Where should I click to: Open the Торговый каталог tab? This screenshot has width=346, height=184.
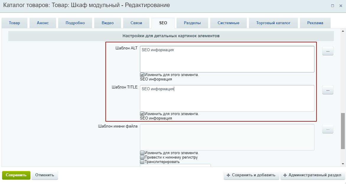[273, 23]
